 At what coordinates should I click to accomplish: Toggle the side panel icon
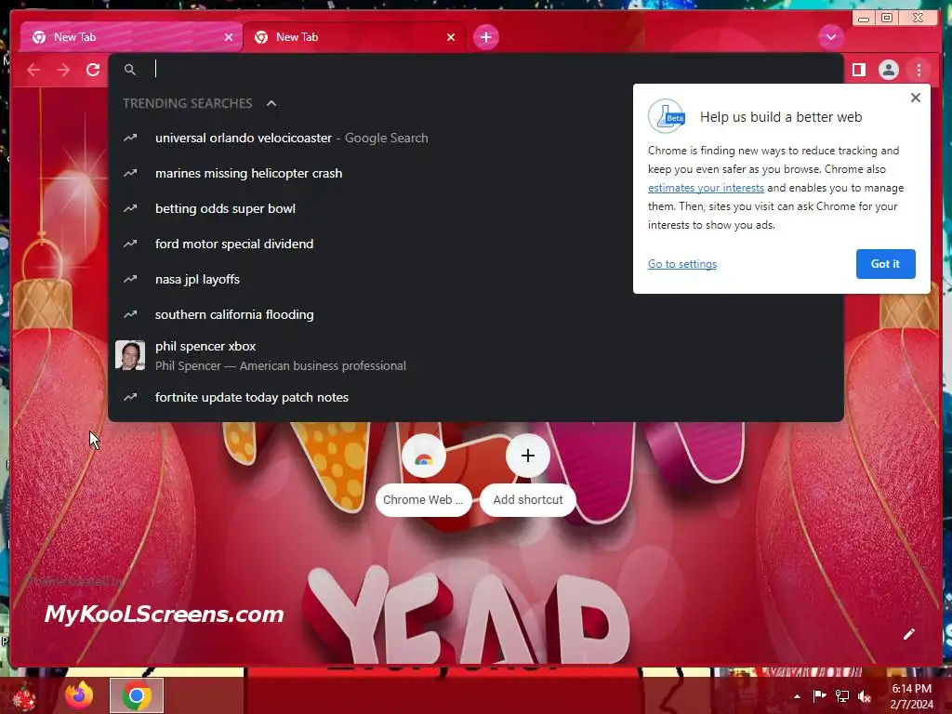click(x=858, y=70)
